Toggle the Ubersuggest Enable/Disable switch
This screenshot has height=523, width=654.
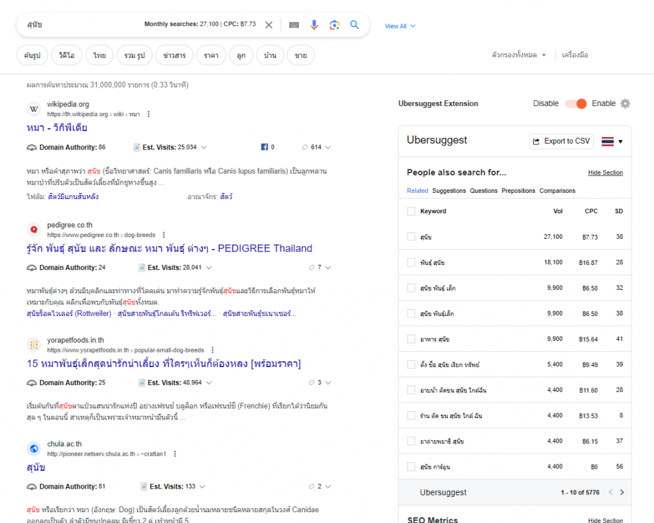point(575,103)
